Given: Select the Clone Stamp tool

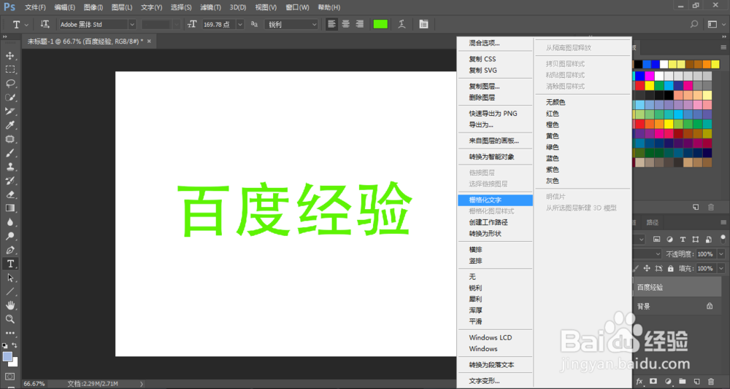Looking at the screenshot, I should [x=9, y=167].
